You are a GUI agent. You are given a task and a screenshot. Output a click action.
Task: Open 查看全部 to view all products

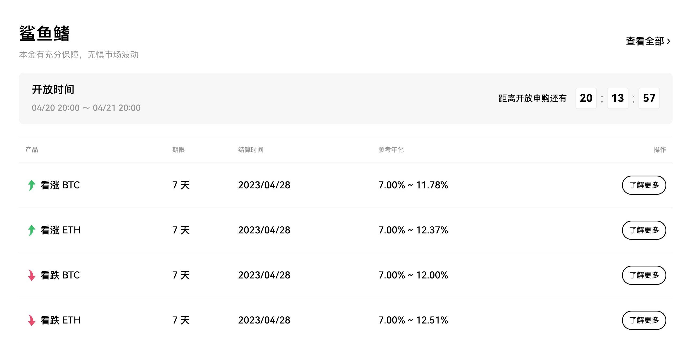645,41
